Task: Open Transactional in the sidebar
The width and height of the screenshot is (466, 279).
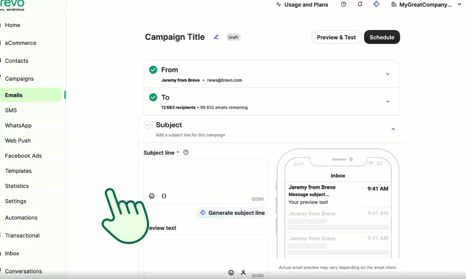Action: [22, 236]
